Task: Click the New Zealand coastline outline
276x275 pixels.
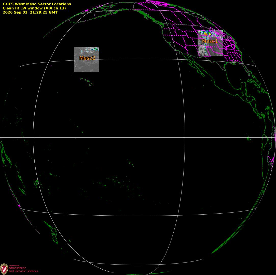Action: pyautogui.click(x=51, y=232)
